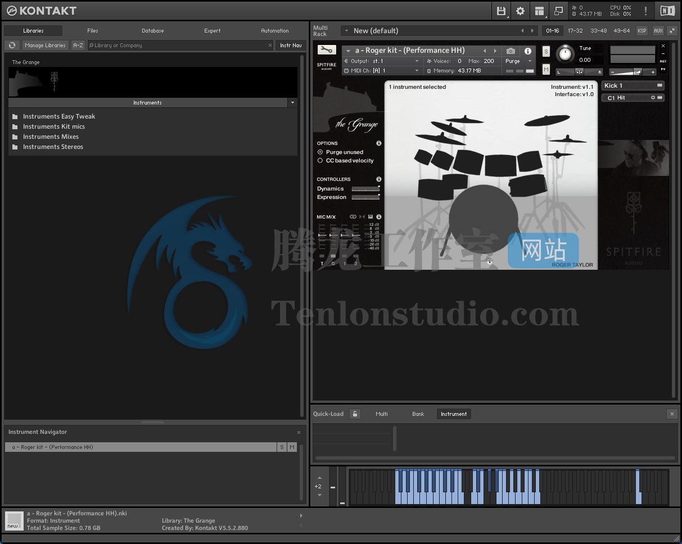Click the quick-load lock icon

355,414
